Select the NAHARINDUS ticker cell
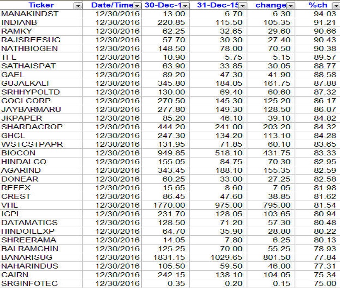Image resolution: width=340 pixels, height=288 pixels. (41, 266)
